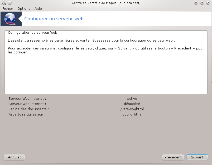
Task: Click the 'désactivé' Internet status value
Action: tap(132, 104)
